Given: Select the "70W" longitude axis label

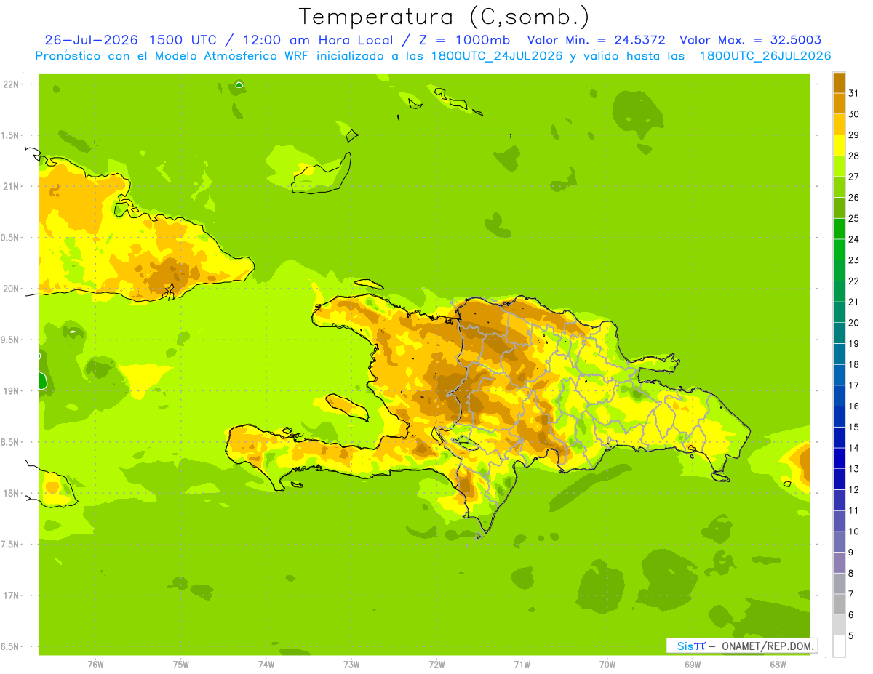Looking at the screenshot, I should coord(607,665).
